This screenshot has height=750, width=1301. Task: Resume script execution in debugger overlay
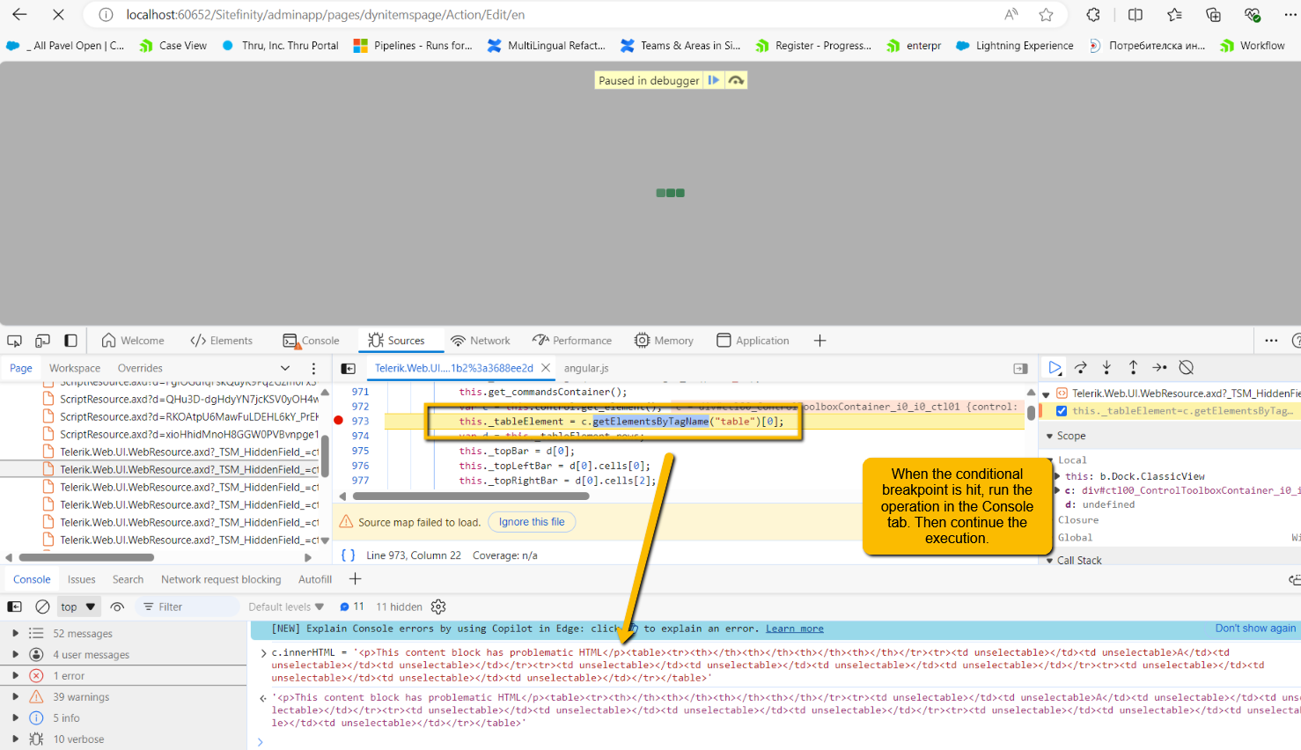[x=714, y=80]
